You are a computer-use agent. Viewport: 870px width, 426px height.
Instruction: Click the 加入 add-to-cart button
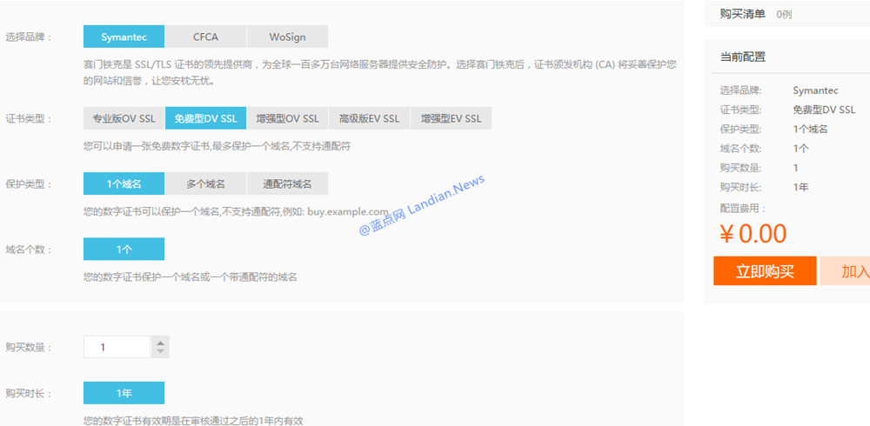click(845, 270)
